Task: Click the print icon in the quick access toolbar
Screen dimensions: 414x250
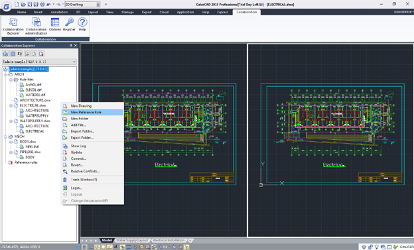Action: click(x=42, y=4)
